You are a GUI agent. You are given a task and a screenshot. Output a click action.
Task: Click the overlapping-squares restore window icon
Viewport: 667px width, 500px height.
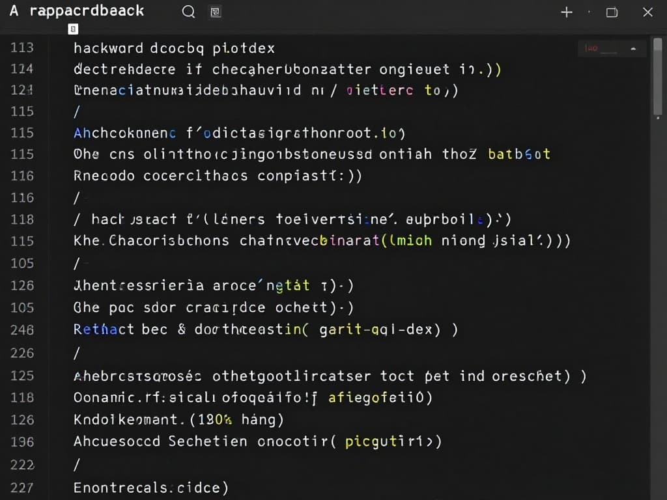coord(612,12)
